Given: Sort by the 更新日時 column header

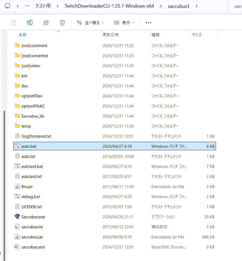Looking at the screenshot, I should 110,35.
